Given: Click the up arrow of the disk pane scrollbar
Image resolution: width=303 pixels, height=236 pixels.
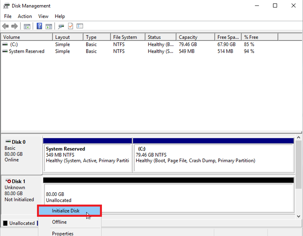Looking at the screenshot, I should click(299, 138).
